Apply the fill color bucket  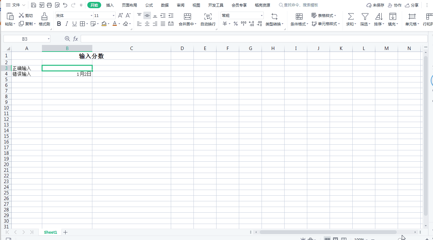[x=104, y=24]
